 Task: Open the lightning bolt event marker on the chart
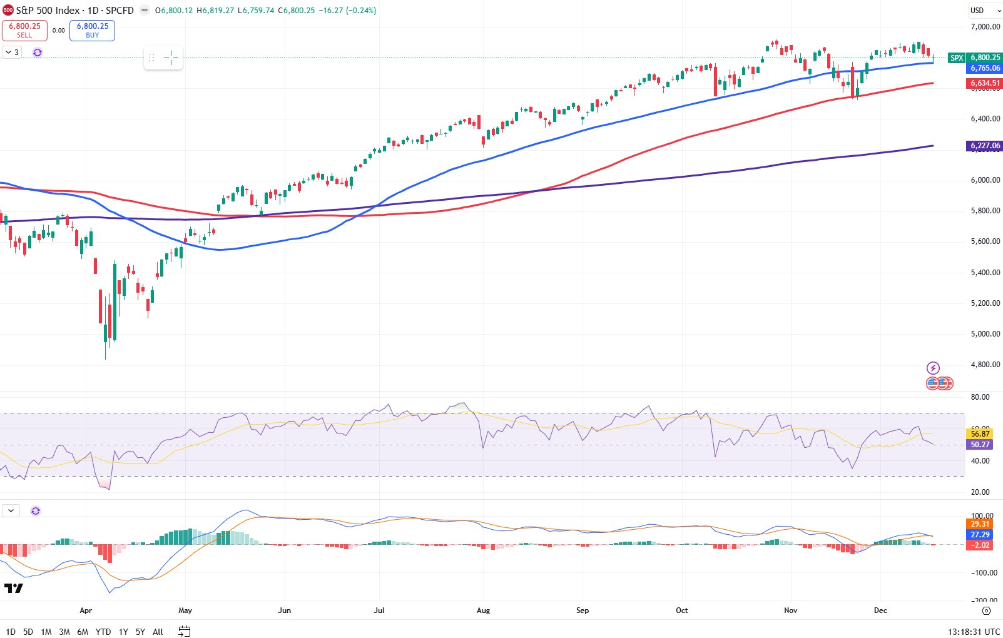click(x=932, y=368)
